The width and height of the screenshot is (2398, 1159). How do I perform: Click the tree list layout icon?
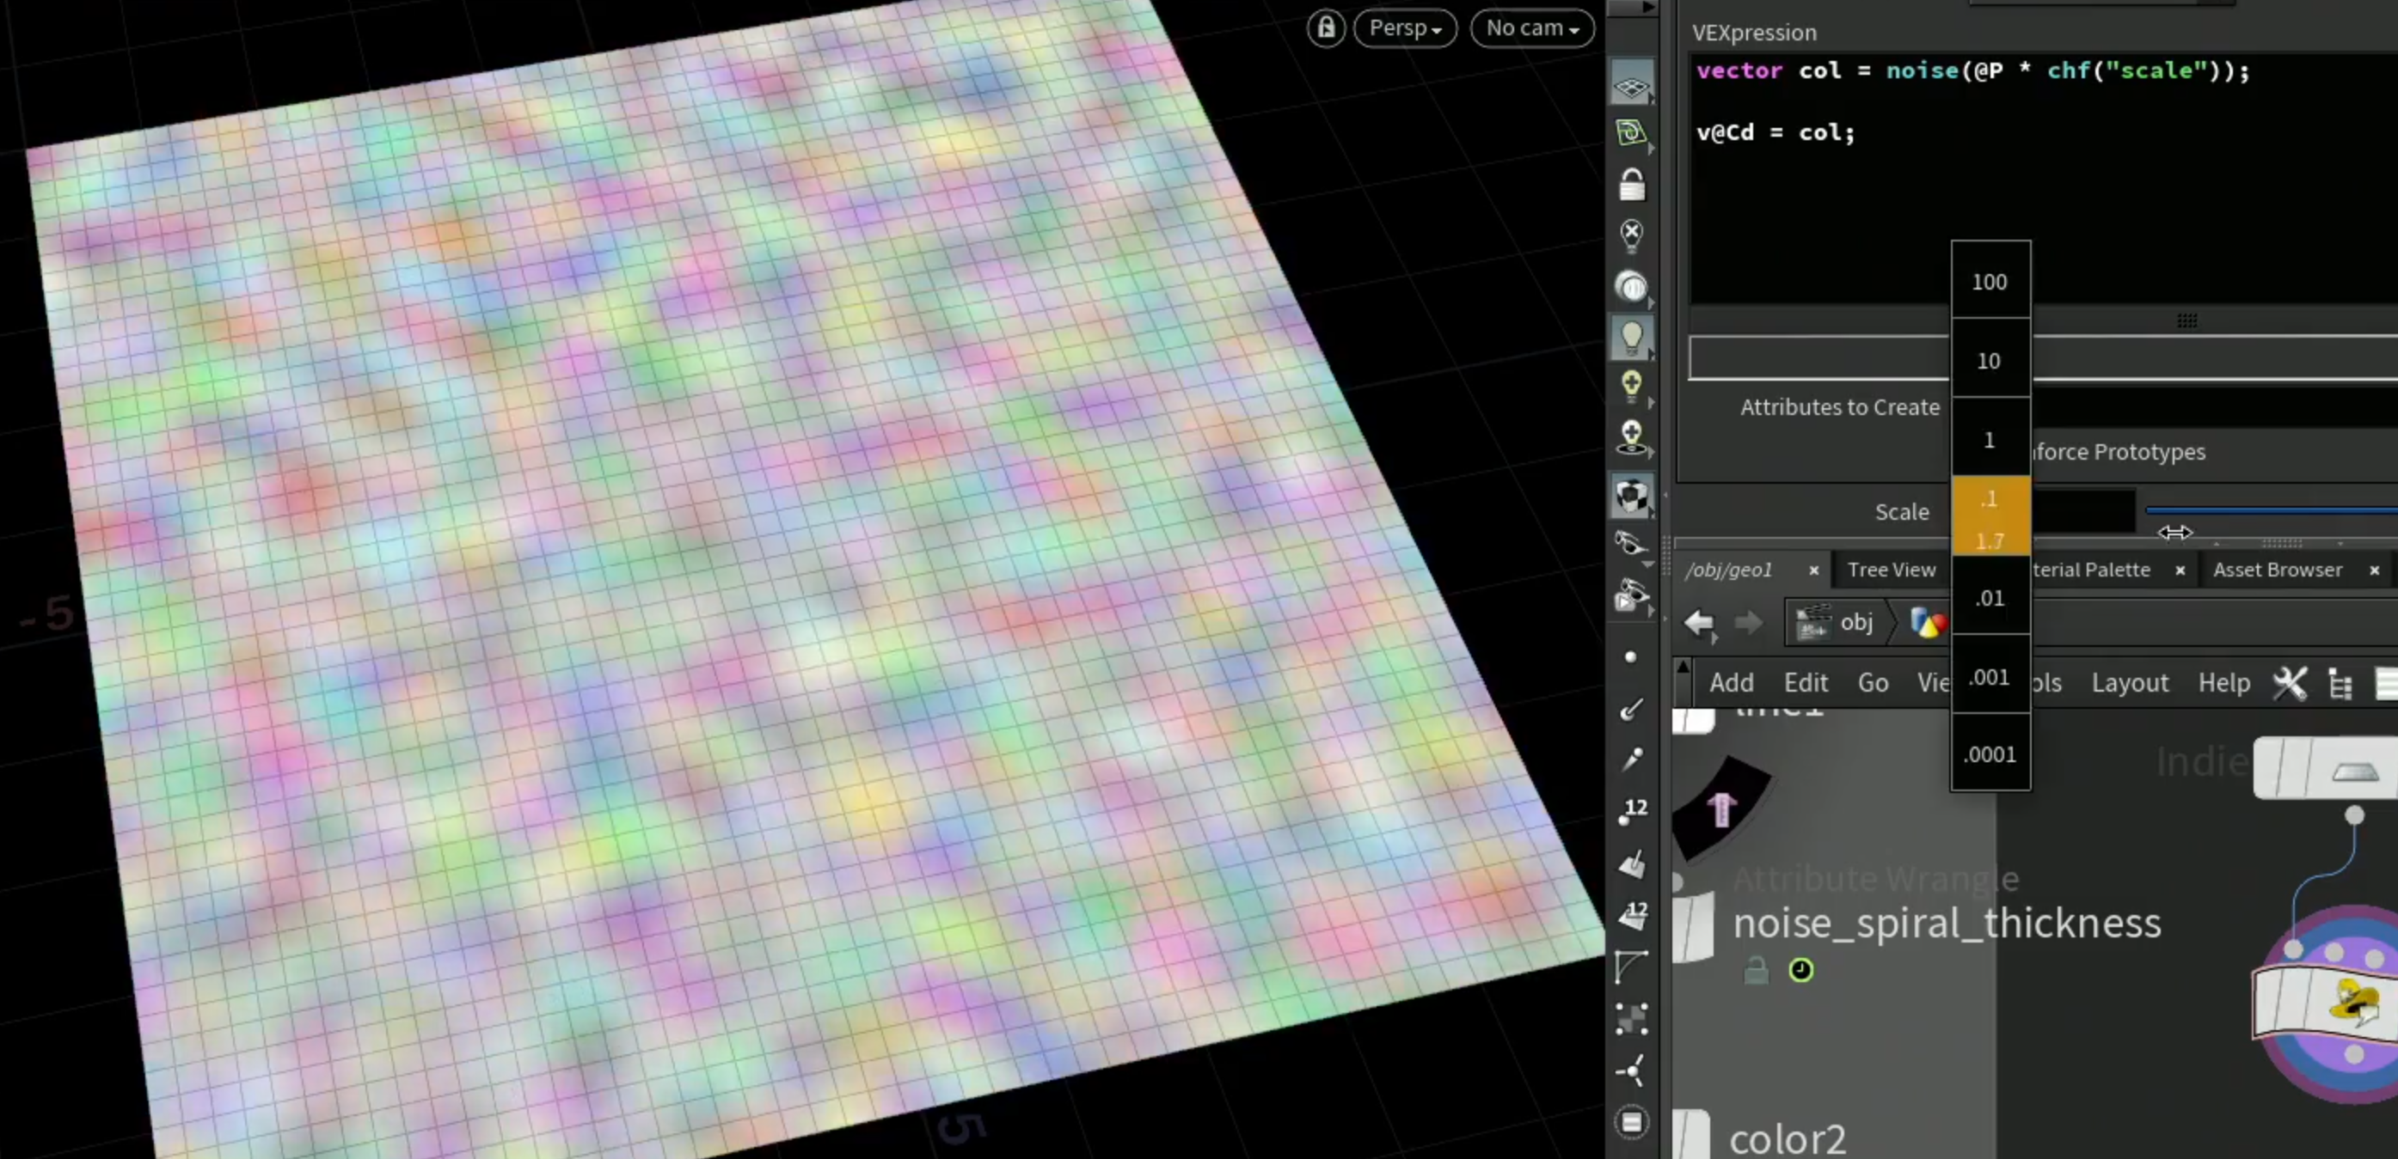(2340, 683)
